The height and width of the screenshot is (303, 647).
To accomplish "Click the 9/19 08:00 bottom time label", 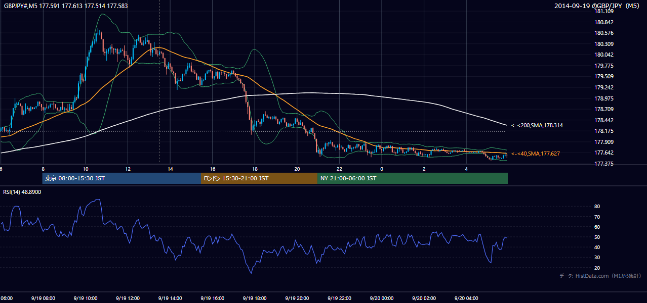I will 43,298.
